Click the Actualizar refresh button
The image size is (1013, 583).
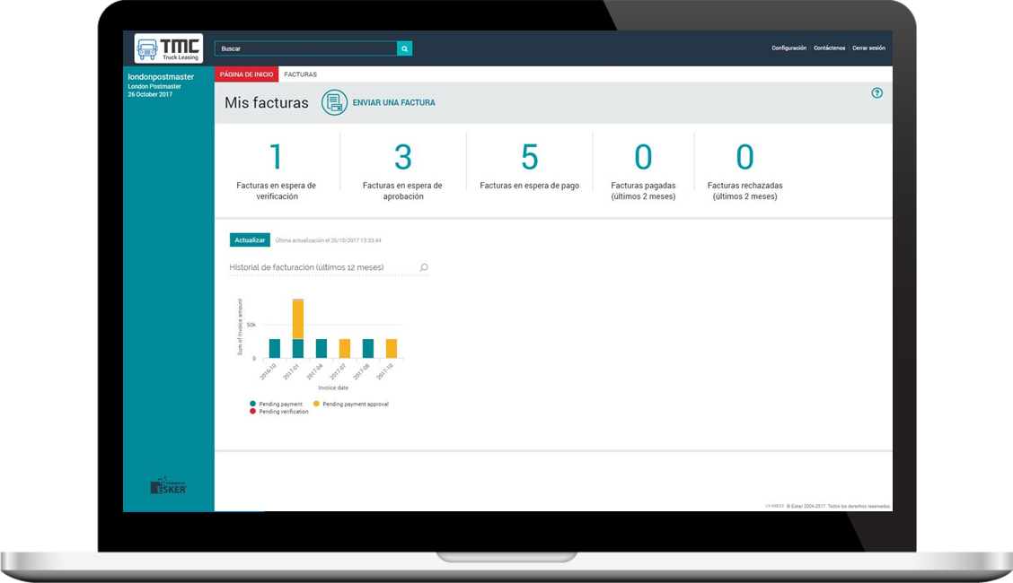[x=250, y=239]
